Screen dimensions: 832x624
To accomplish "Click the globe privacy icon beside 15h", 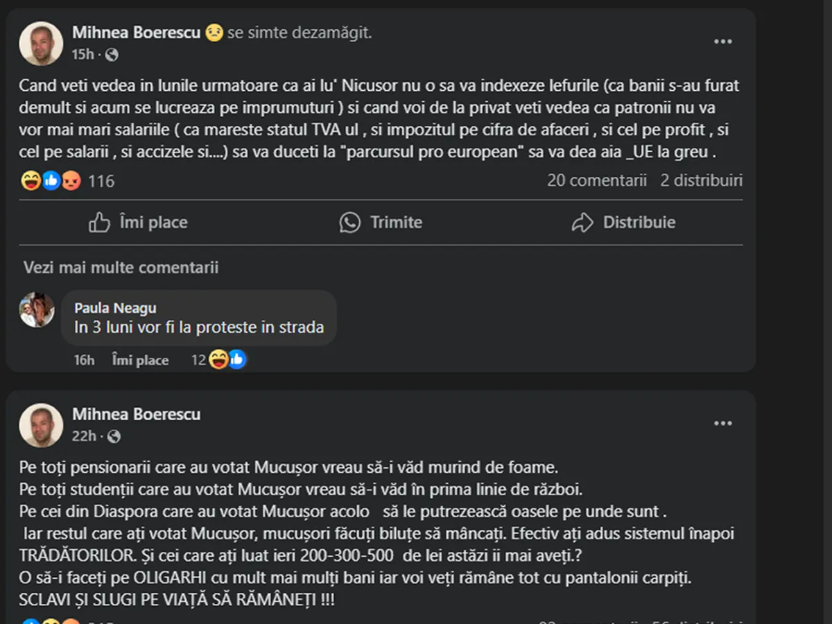I will 112,55.
